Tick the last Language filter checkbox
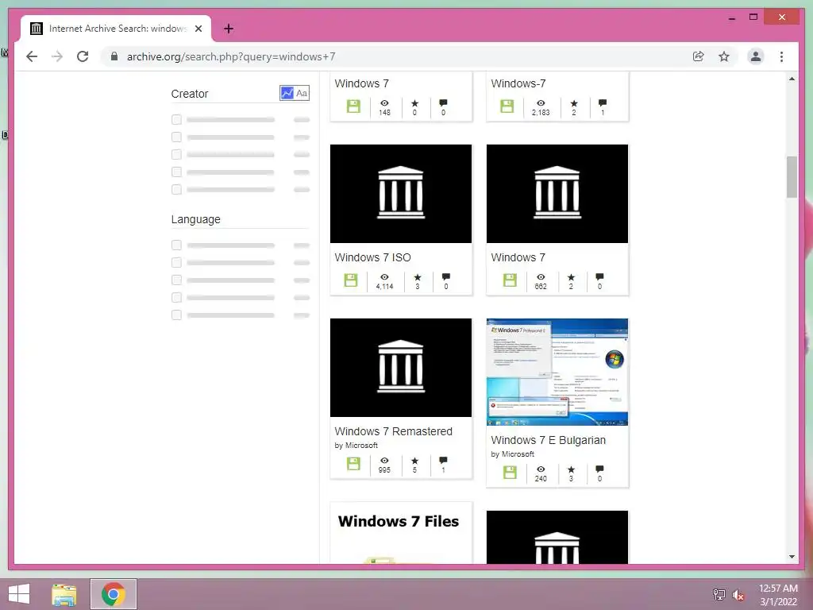 pyautogui.click(x=176, y=315)
